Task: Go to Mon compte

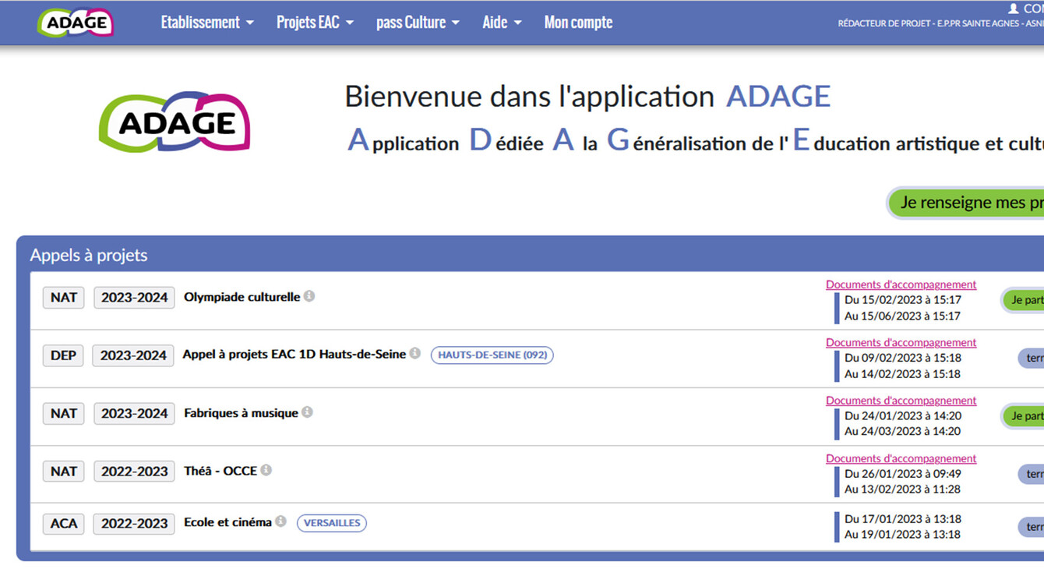Action: [578, 23]
